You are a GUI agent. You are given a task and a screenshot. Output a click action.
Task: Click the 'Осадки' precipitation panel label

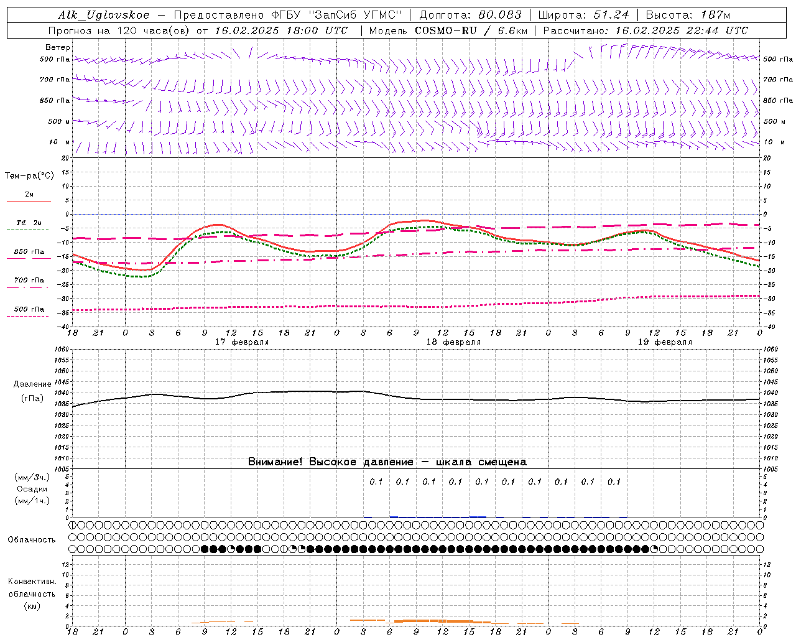pyautogui.click(x=32, y=489)
